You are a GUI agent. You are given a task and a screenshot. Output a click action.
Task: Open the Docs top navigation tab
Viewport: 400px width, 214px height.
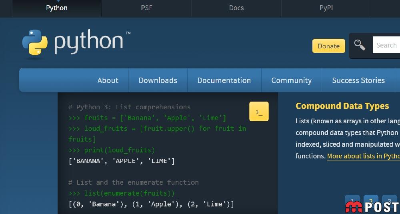236,8
